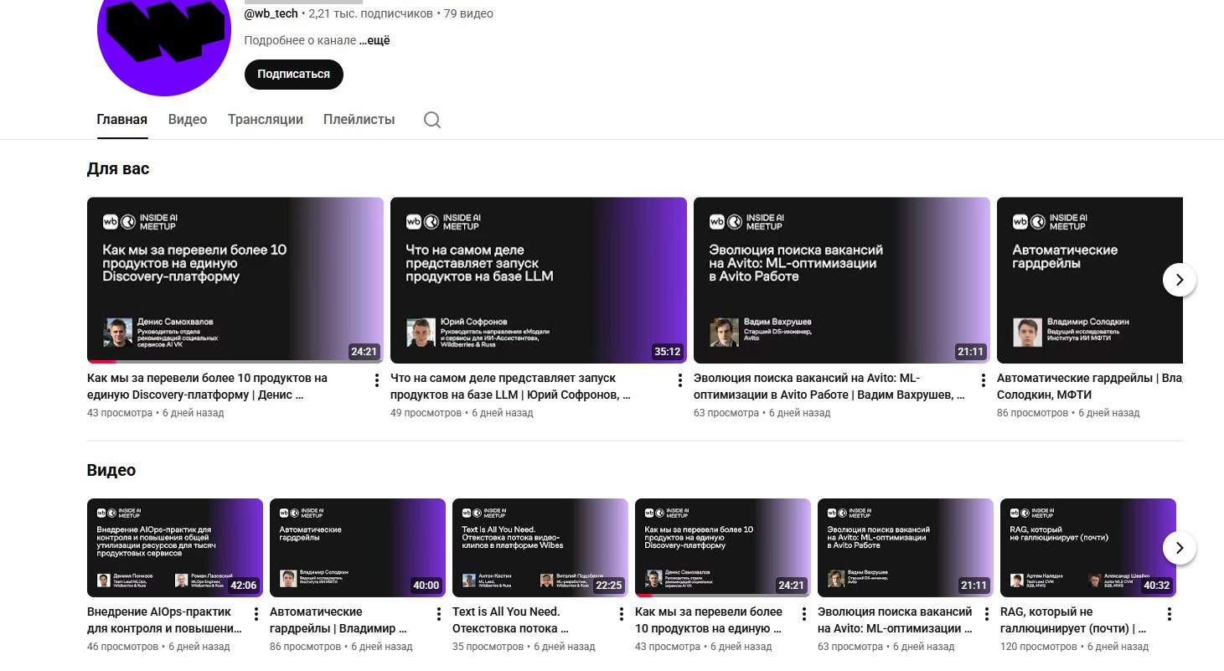
Task: Open three-dot menu for the RAG video
Action: pyautogui.click(x=1169, y=614)
